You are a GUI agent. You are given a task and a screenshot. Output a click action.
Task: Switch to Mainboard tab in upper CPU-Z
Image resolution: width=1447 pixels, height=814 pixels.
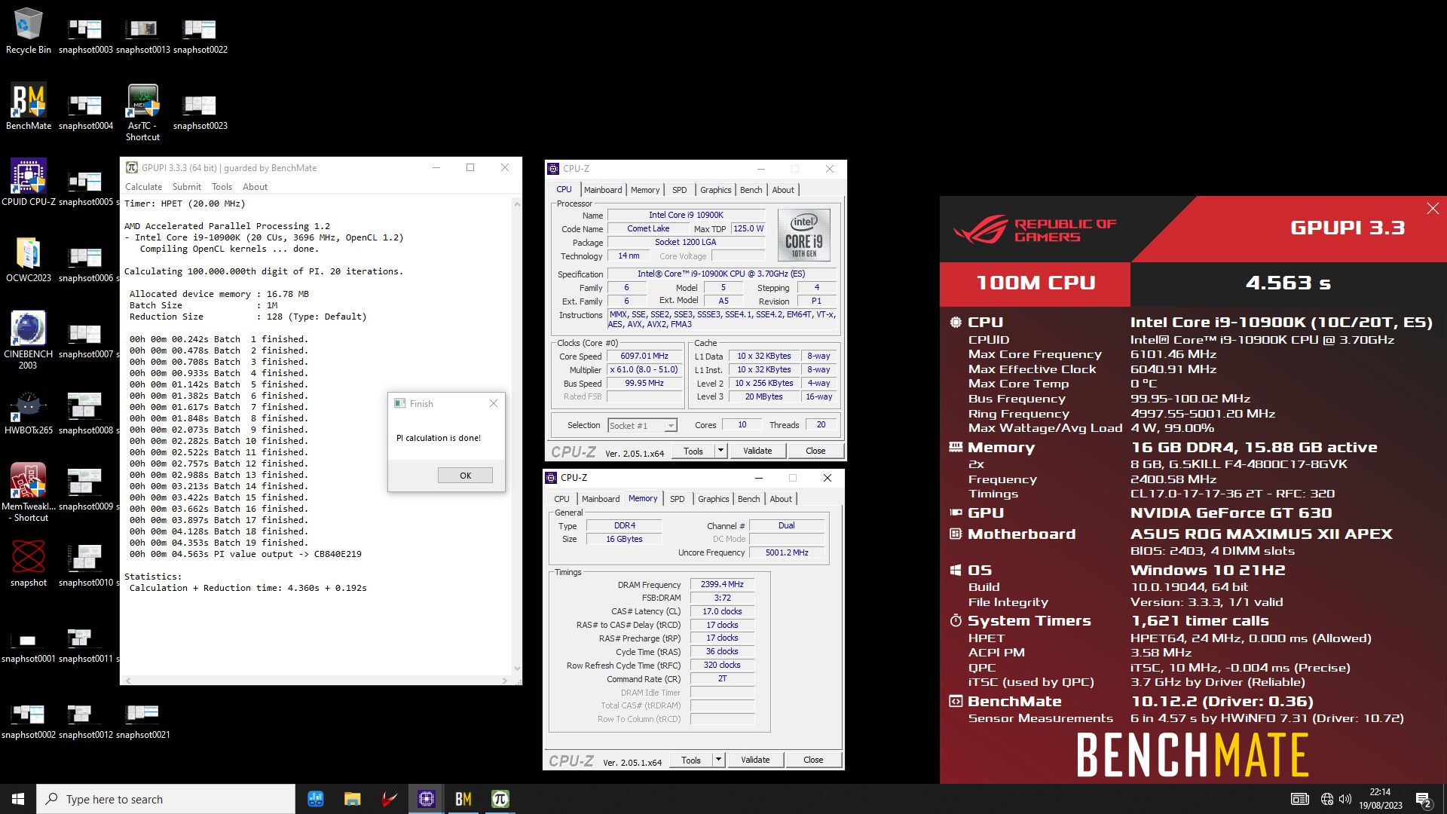pos(603,190)
